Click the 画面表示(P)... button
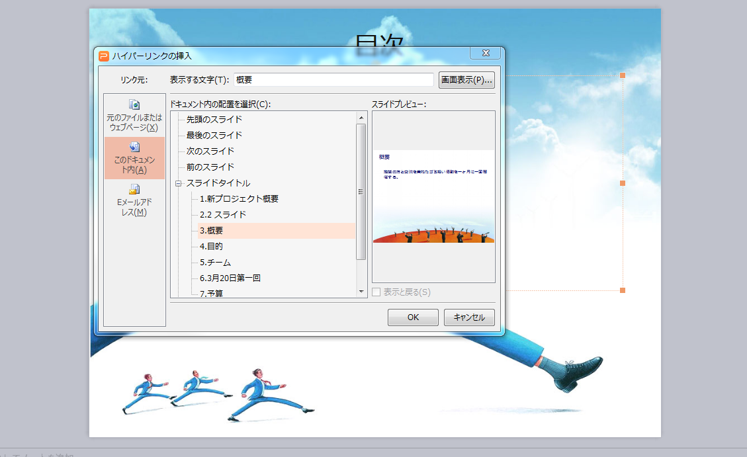Viewport: 747px width, 457px height. point(466,79)
